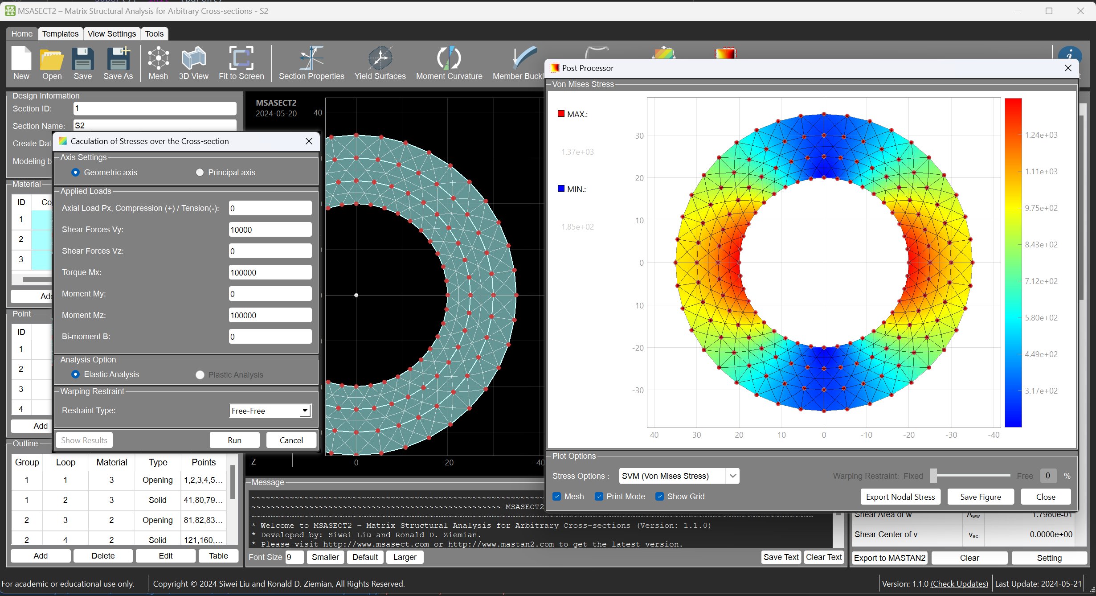The width and height of the screenshot is (1096, 596).
Task: Close the Post Processor window
Action: [1068, 68]
